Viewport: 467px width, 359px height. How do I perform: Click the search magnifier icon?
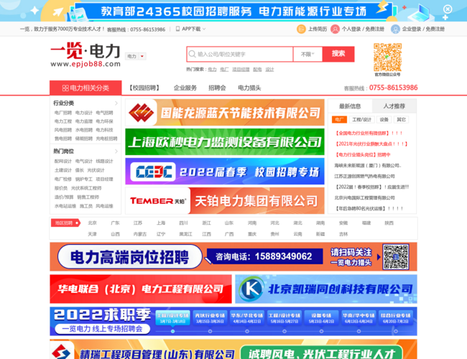(192, 54)
